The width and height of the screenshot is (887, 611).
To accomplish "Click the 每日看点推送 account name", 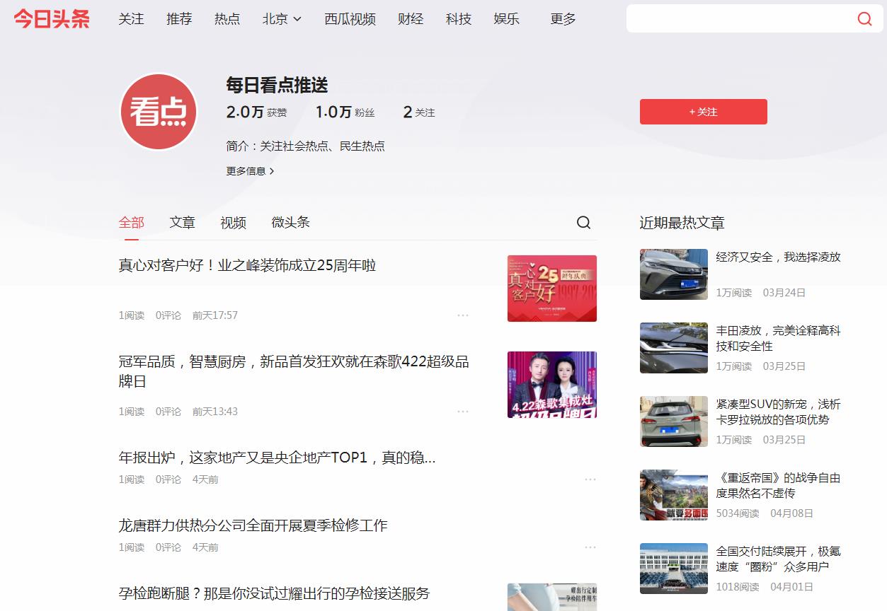I will [277, 86].
